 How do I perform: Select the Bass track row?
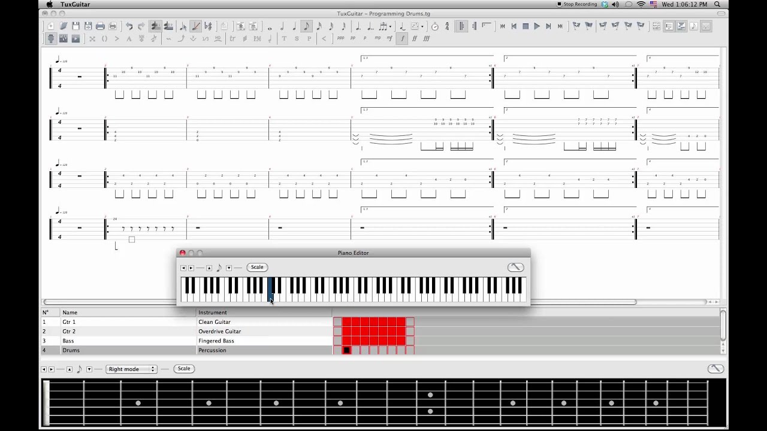(x=186, y=341)
